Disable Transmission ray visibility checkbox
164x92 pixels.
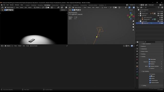(150, 80)
